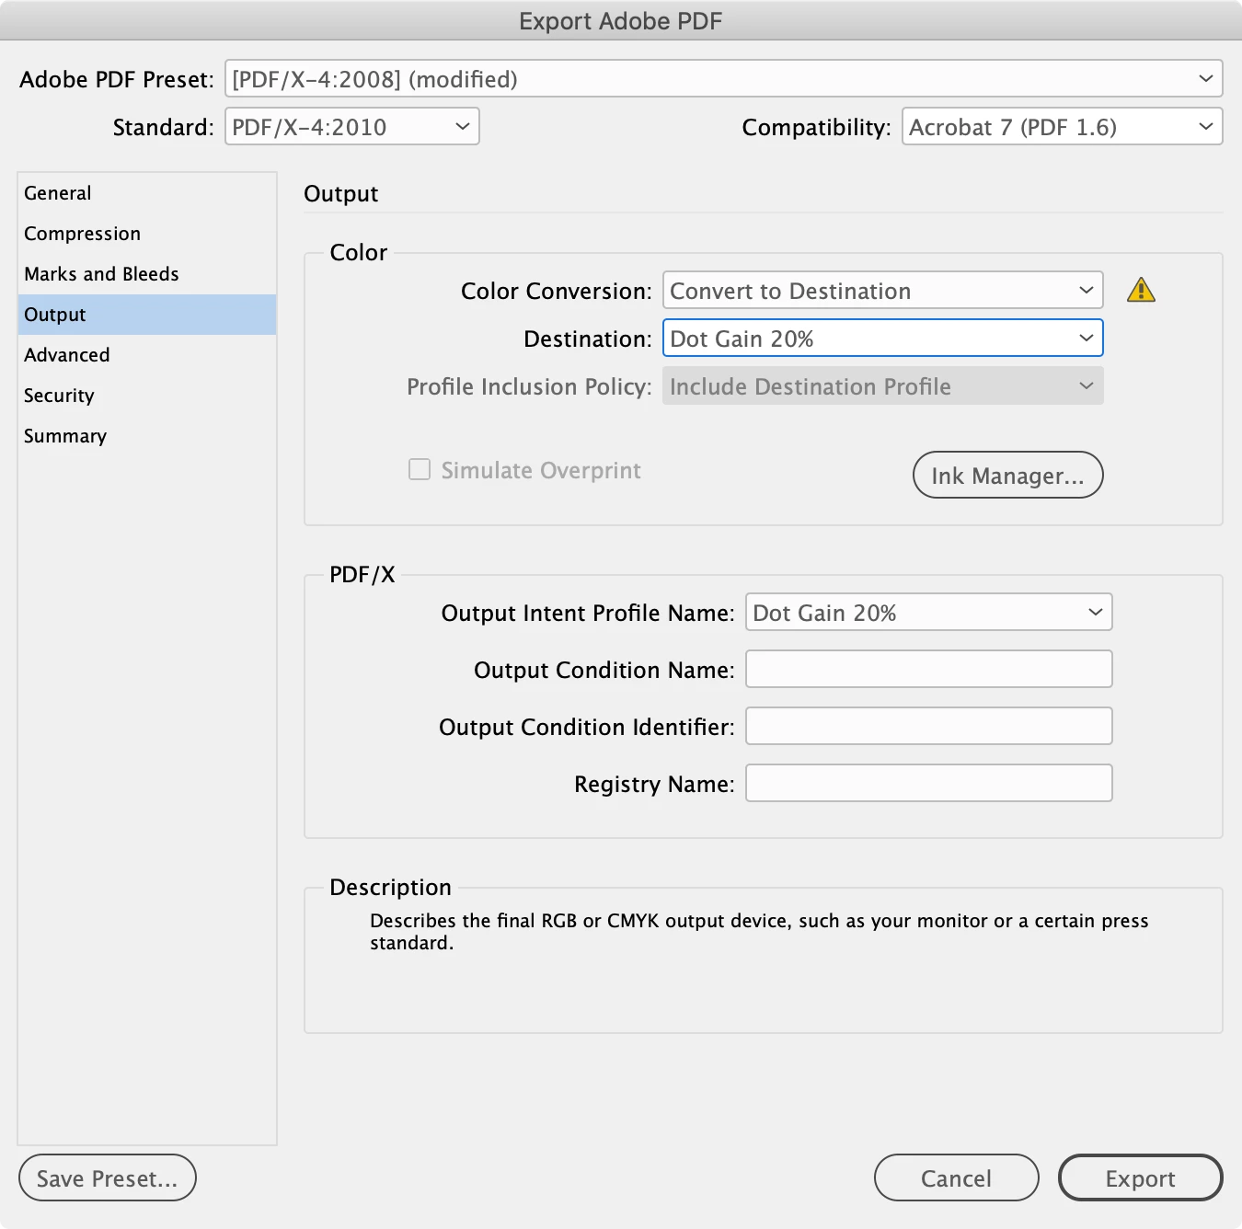Open the Standard PDF/X-4:2010 dropdown
Viewport: 1242px width, 1229px height.
click(352, 127)
